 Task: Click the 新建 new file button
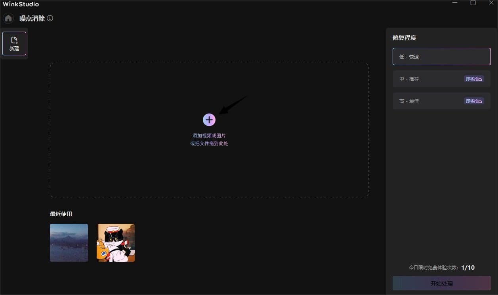tap(14, 43)
